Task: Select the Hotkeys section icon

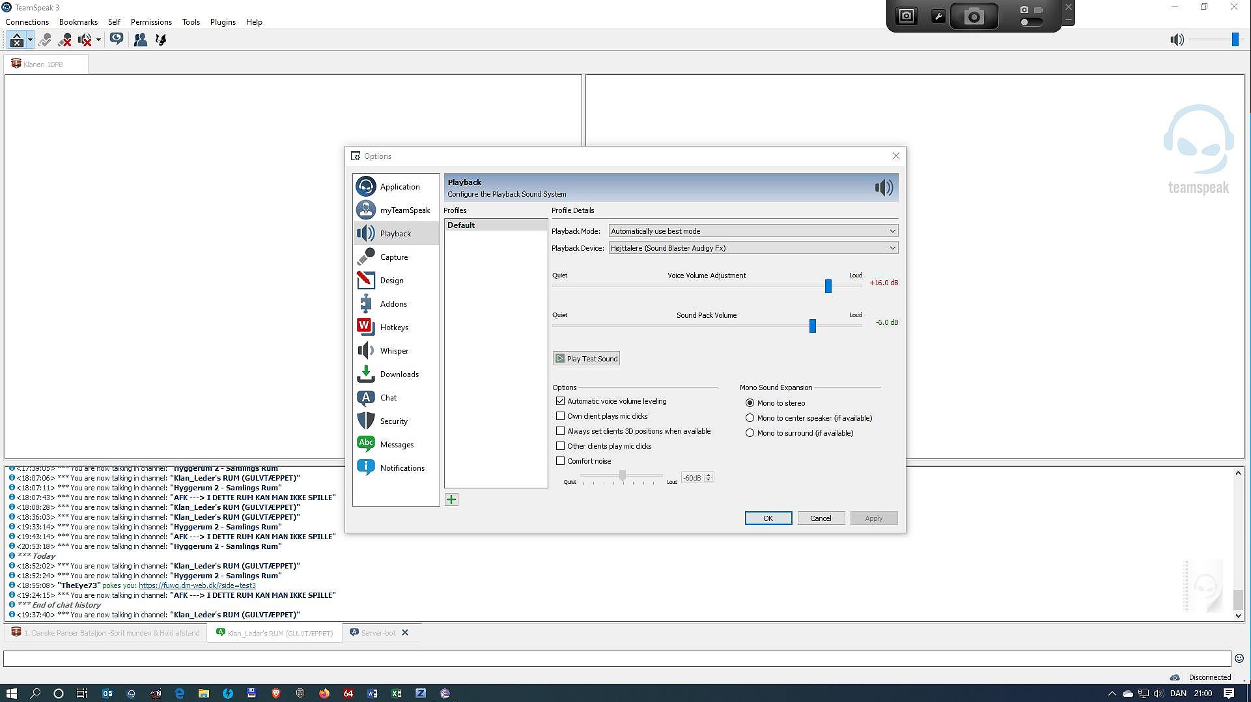Action: coord(366,327)
